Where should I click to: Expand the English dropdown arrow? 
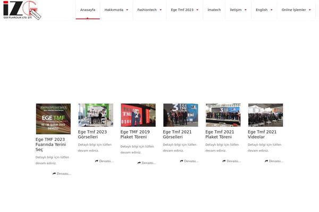(x=271, y=10)
